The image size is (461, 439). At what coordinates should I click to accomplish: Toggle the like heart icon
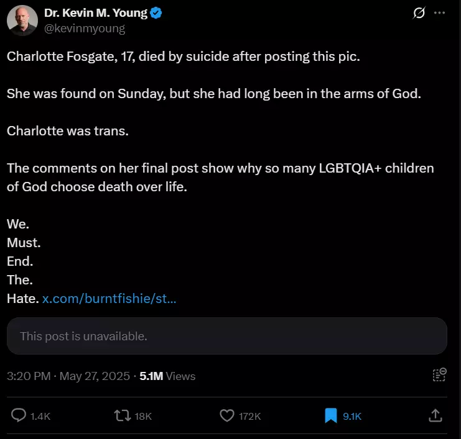(x=227, y=415)
